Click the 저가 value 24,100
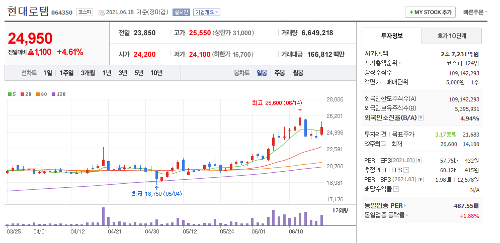500x243 pixels. (200, 54)
